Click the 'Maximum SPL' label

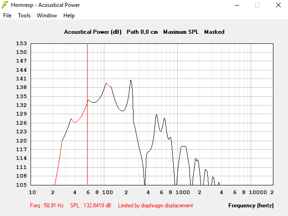(181, 32)
